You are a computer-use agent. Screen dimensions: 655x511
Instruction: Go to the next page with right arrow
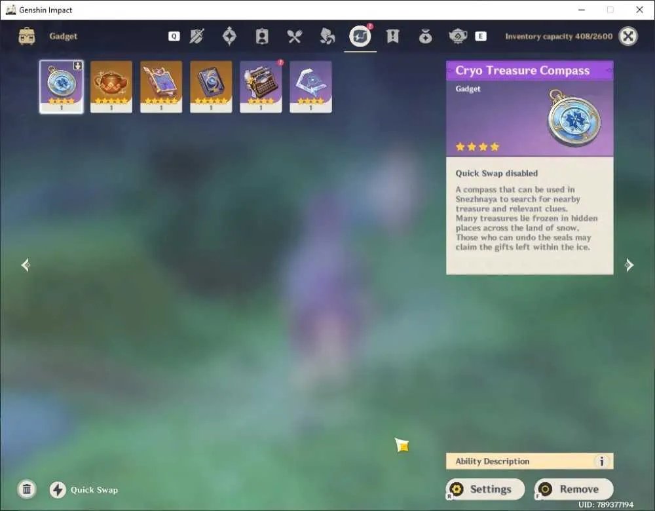(x=629, y=265)
